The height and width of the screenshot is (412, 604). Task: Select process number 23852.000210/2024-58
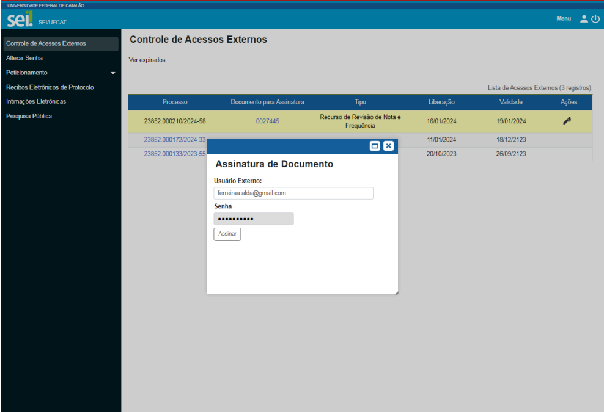pyautogui.click(x=175, y=121)
